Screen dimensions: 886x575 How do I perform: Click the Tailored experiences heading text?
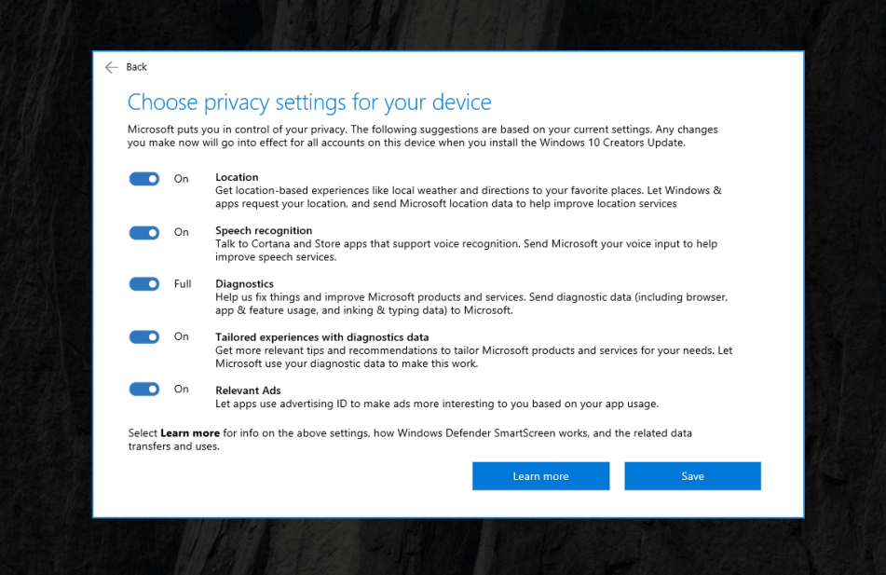(321, 336)
